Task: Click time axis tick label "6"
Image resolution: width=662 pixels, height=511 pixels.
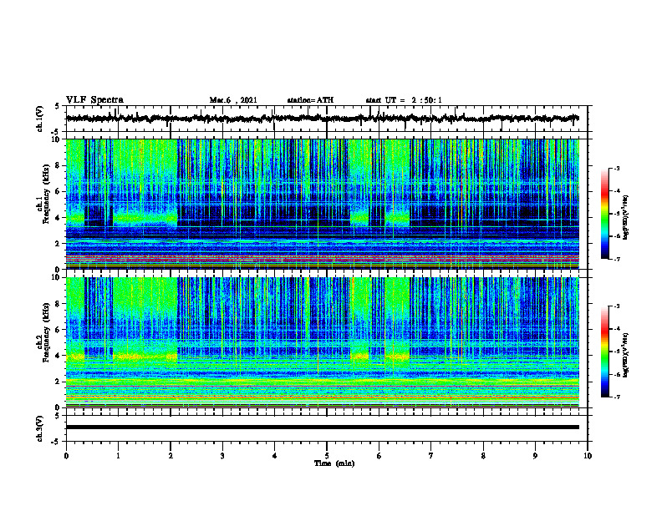Action: point(379,456)
